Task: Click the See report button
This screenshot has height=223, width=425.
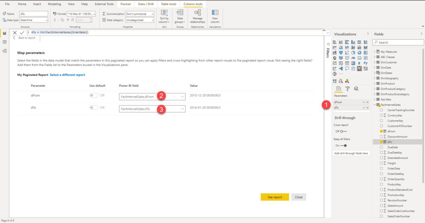Action: click(275, 197)
